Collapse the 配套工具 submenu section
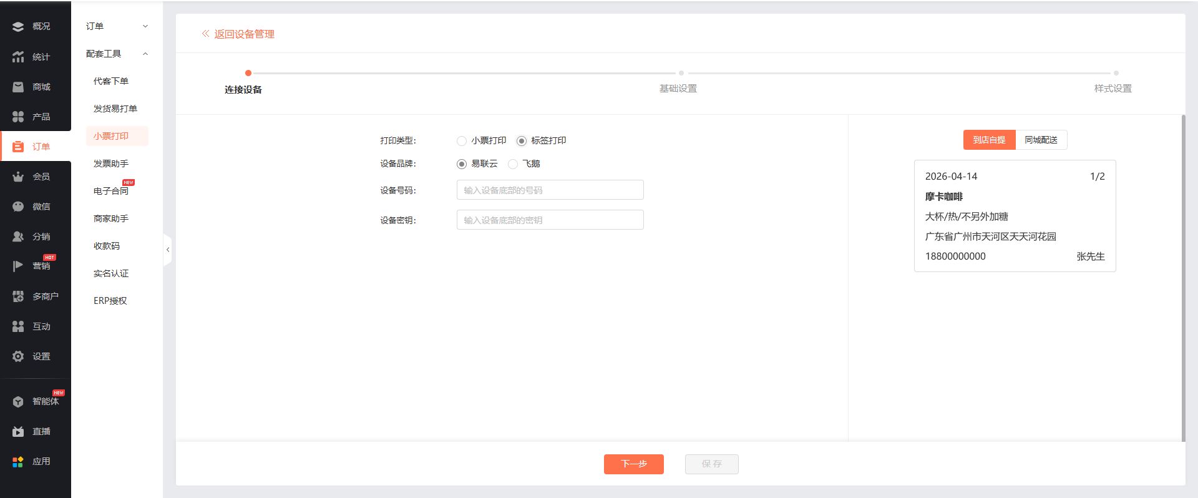 tap(145, 54)
